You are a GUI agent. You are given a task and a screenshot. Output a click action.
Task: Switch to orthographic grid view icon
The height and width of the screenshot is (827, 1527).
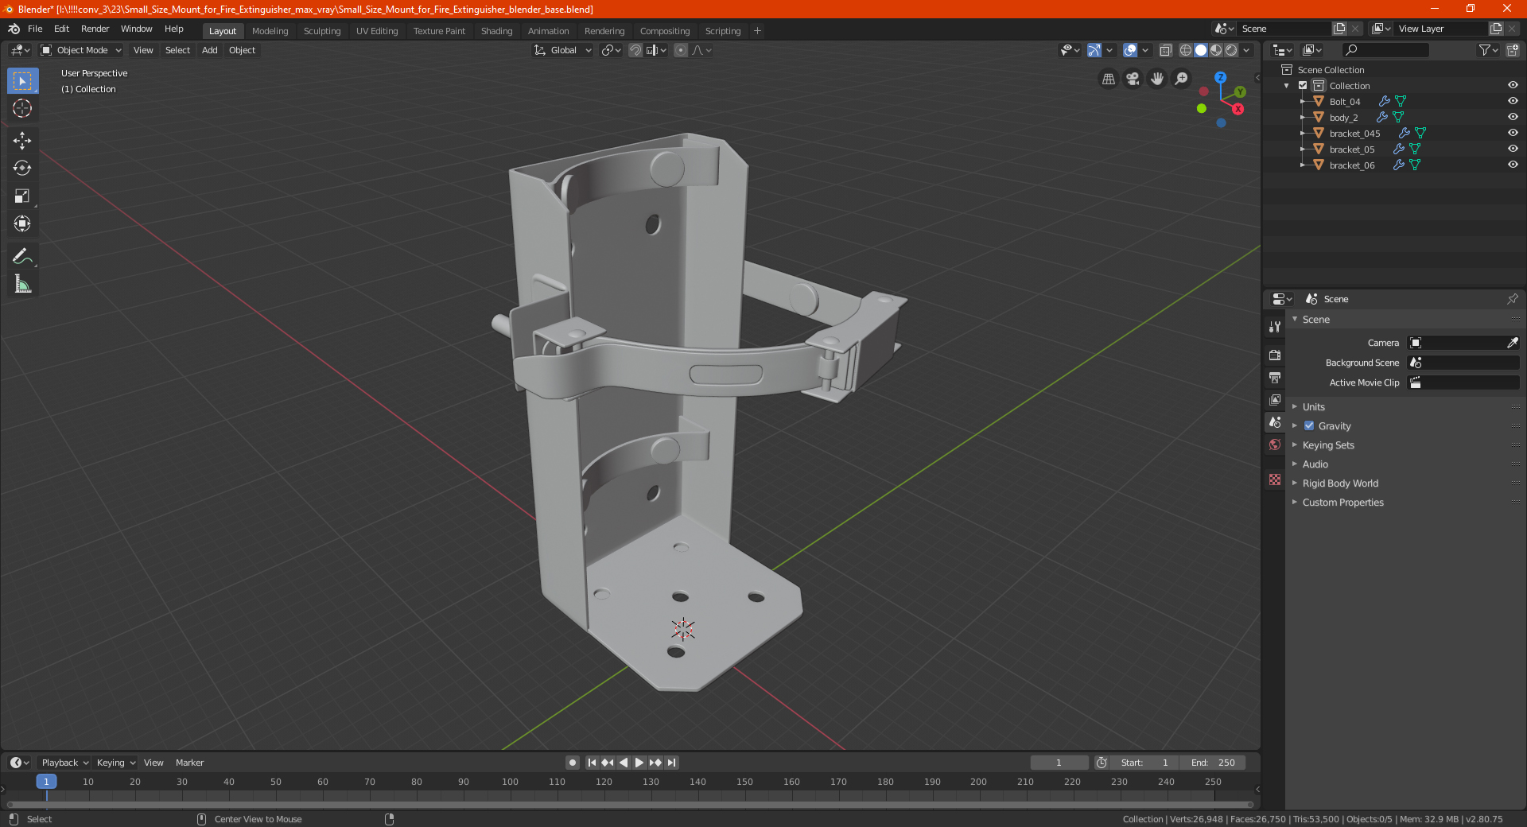pyautogui.click(x=1108, y=79)
